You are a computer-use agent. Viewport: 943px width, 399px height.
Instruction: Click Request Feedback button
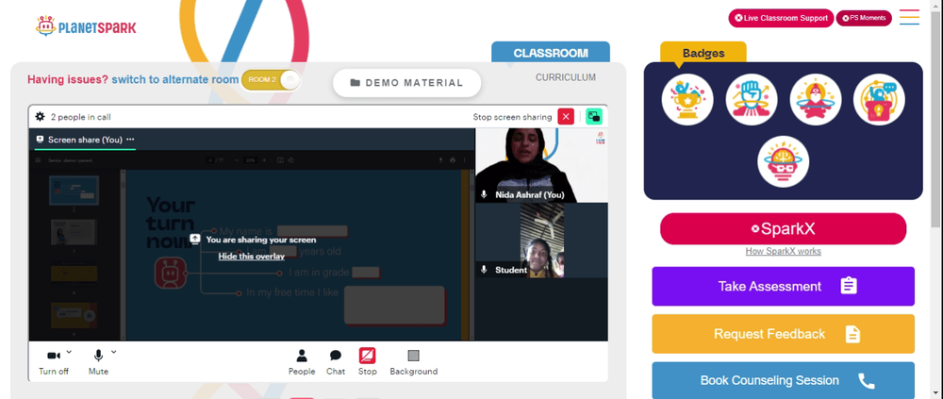[783, 334]
